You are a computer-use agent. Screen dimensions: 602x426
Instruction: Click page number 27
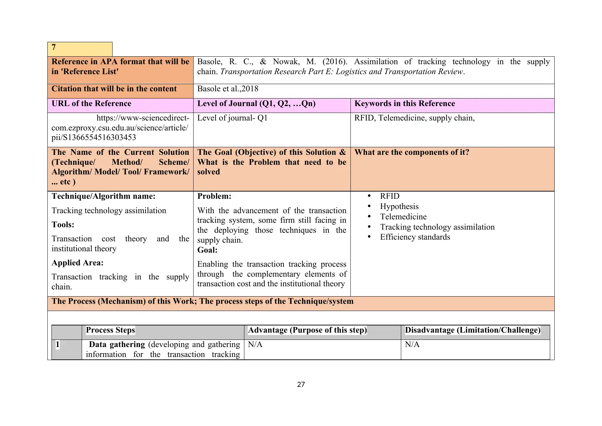pos(301,384)
